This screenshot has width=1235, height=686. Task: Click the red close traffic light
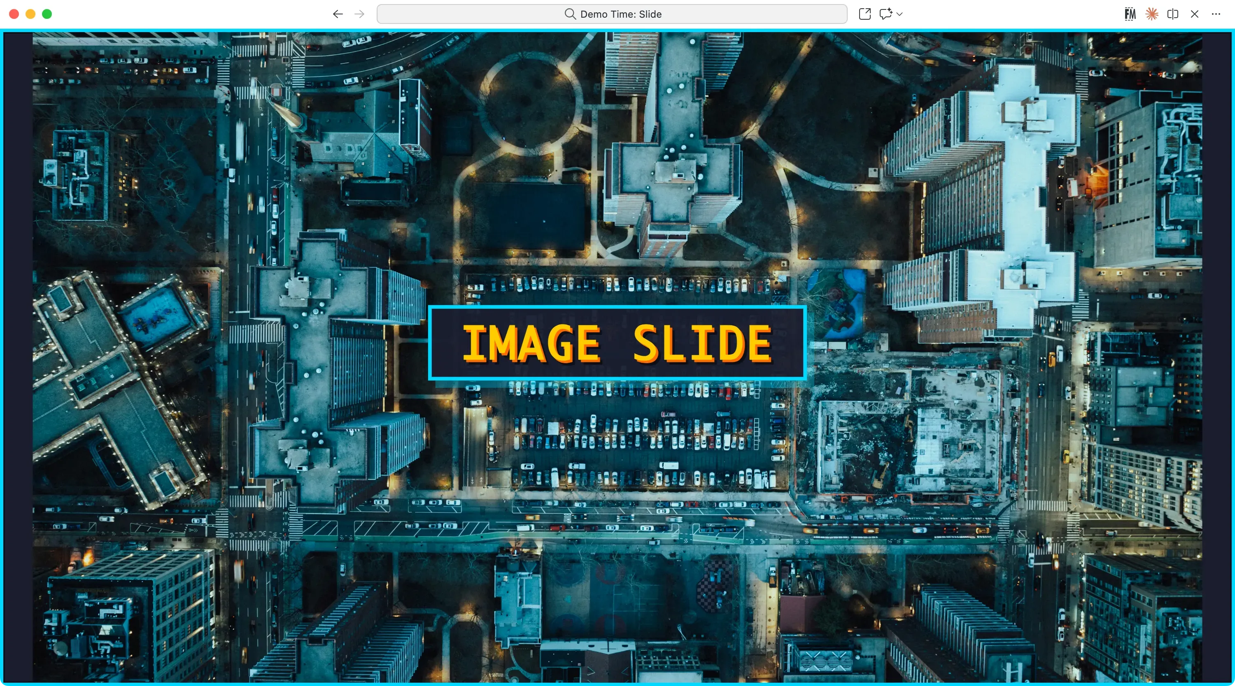click(x=14, y=14)
